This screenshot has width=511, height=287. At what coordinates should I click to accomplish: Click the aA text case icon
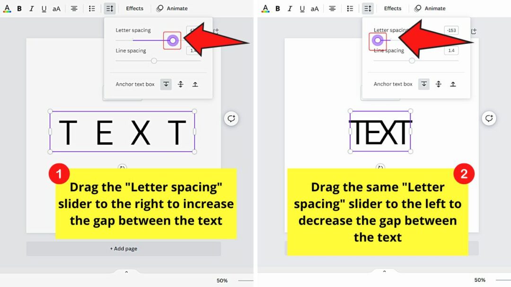pyautogui.click(x=56, y=8)
